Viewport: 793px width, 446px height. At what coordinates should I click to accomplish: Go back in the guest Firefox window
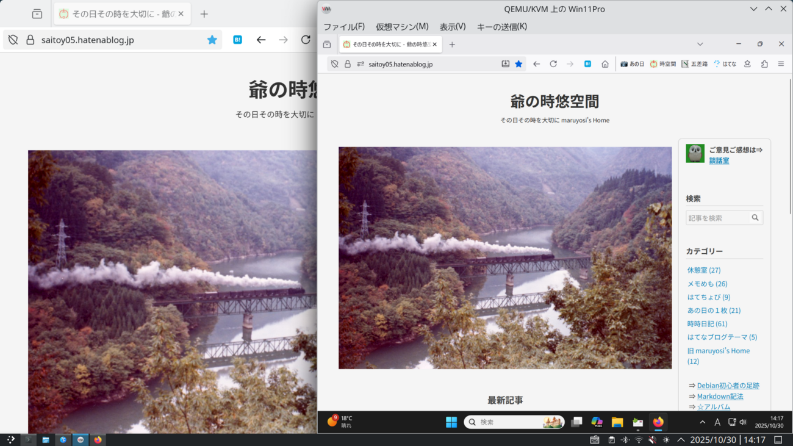(x=536, y=64)
